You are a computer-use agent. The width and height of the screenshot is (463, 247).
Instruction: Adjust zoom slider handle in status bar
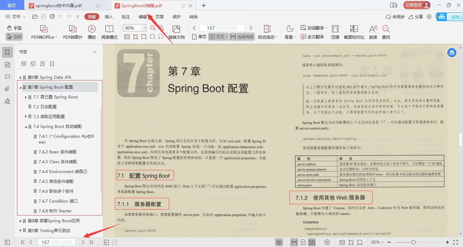[414, 242]
